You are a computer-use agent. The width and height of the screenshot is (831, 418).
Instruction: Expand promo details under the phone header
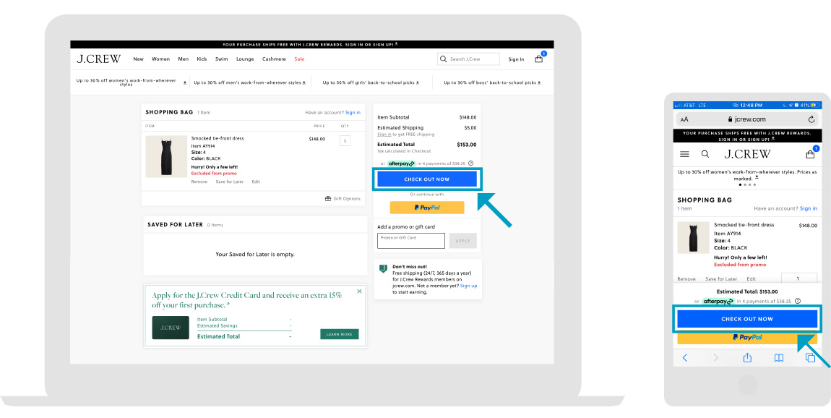(x=757, y=178)
